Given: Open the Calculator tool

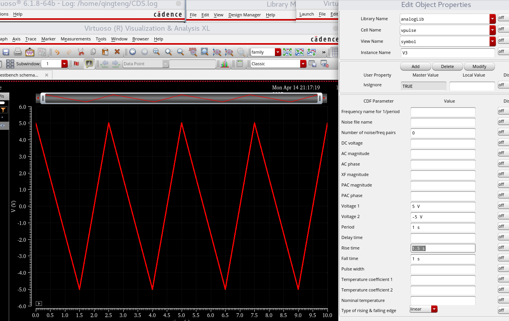Looking at the screenshot, I should point(240,64).
